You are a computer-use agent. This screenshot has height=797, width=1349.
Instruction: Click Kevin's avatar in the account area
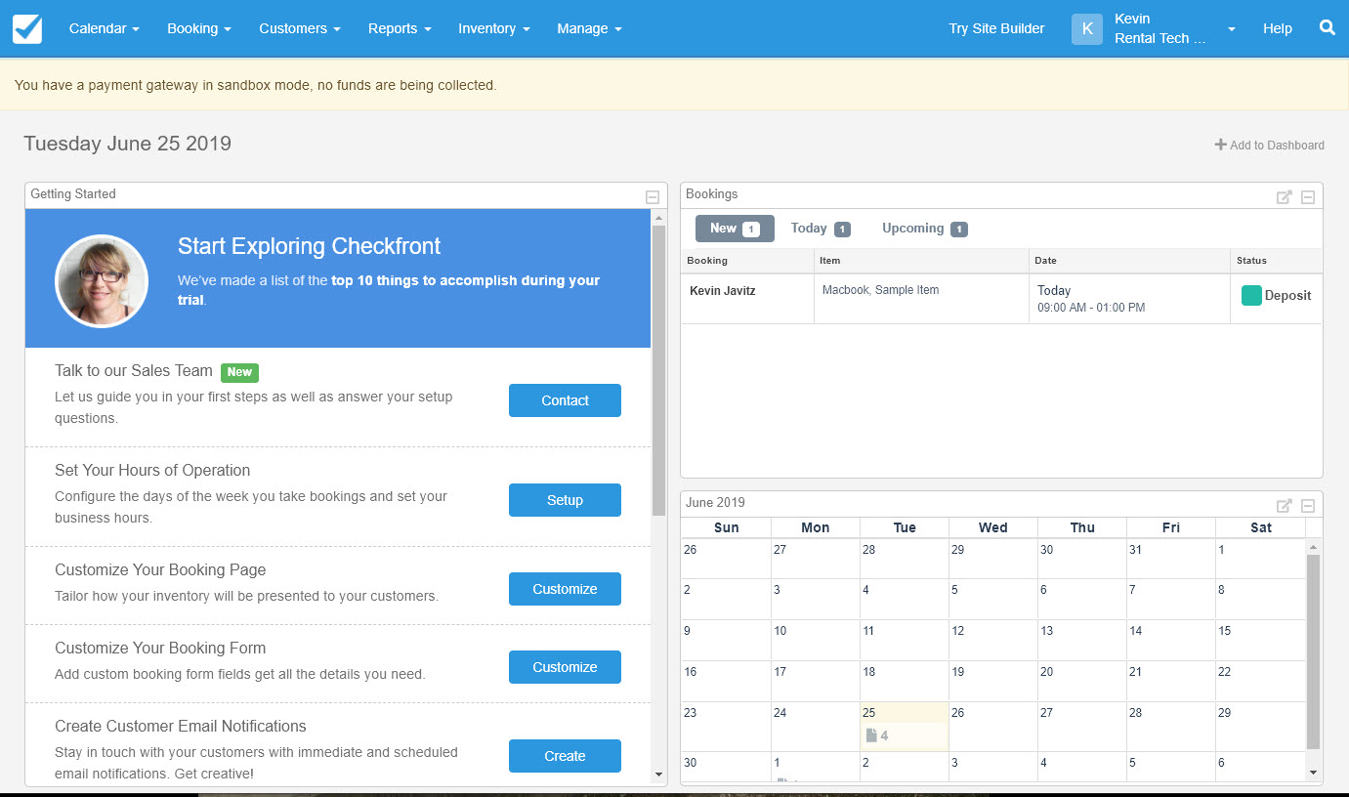[x=1086, y=28]
